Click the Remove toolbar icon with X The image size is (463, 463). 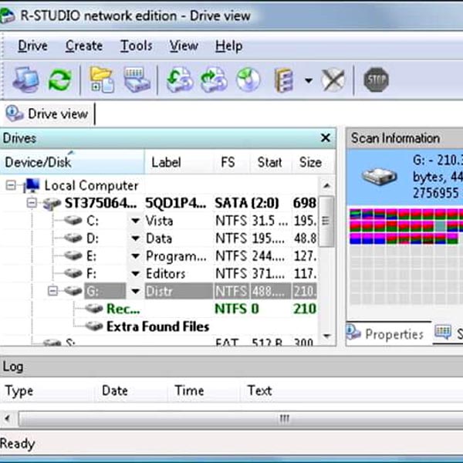[x=333, y=79]
